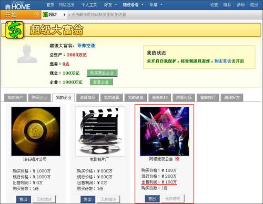
Task: Click the 现金 value 100万元
Action: pyautogui.click(x=71, y=73)
